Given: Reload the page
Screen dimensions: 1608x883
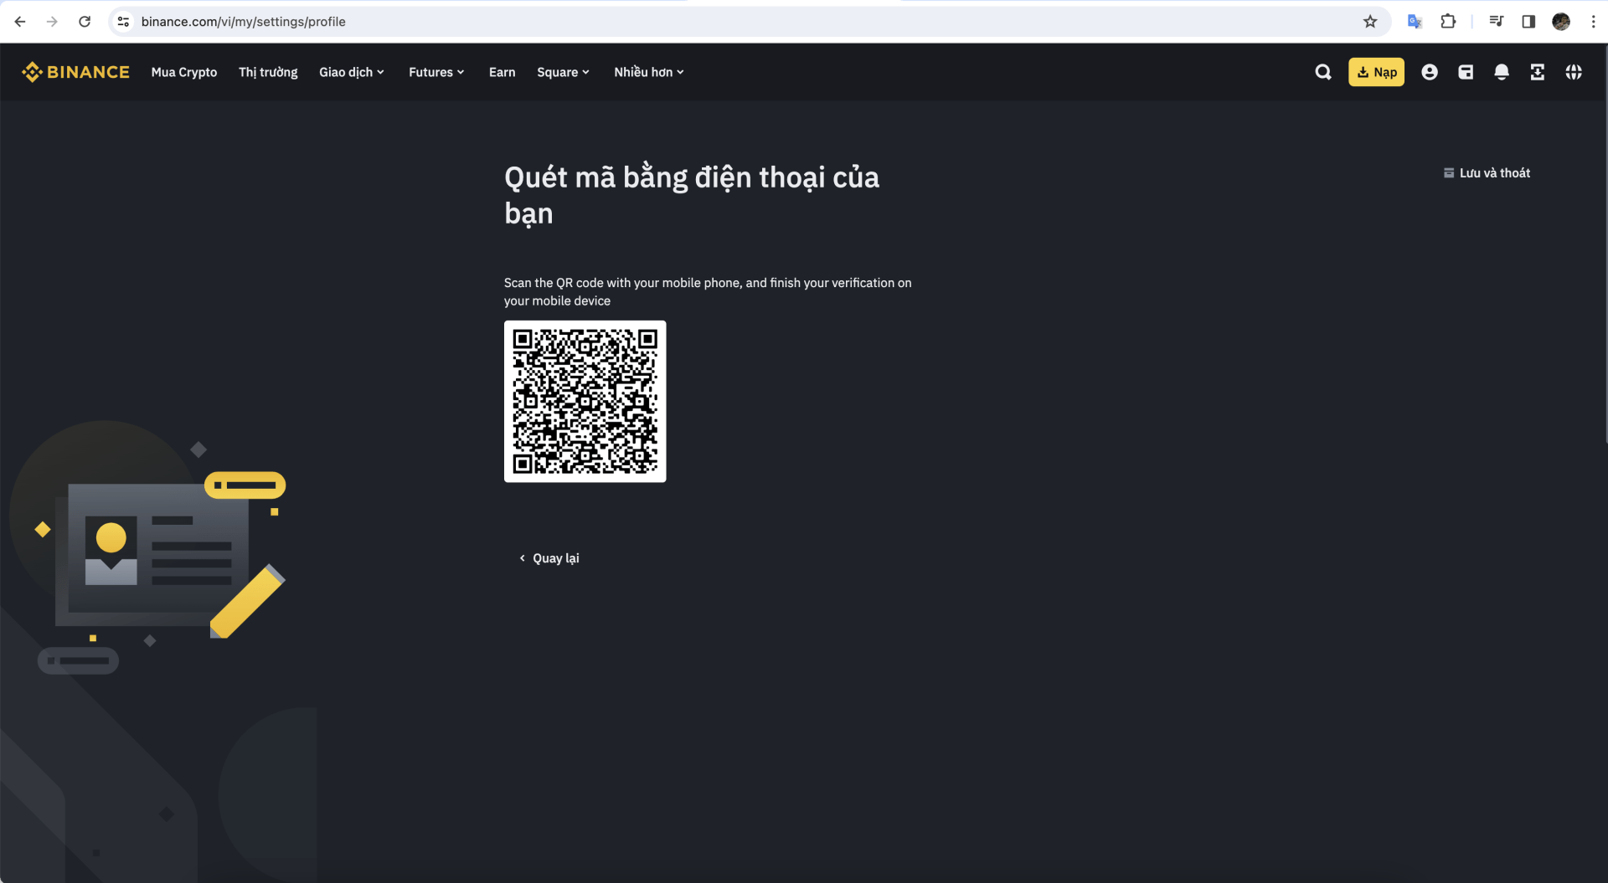Looking at the screenshot, I should 85,22.
